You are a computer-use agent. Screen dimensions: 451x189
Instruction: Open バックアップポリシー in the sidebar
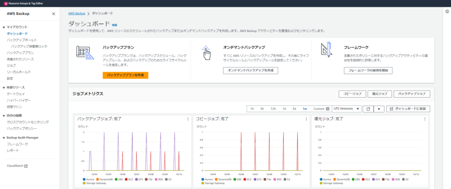[x=22, y=128]
